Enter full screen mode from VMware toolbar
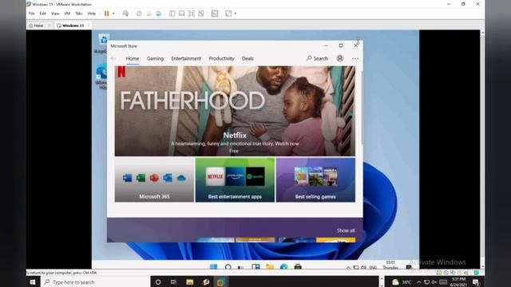Image resolution: width=511 pixels, height=287 pixels. 192,14
